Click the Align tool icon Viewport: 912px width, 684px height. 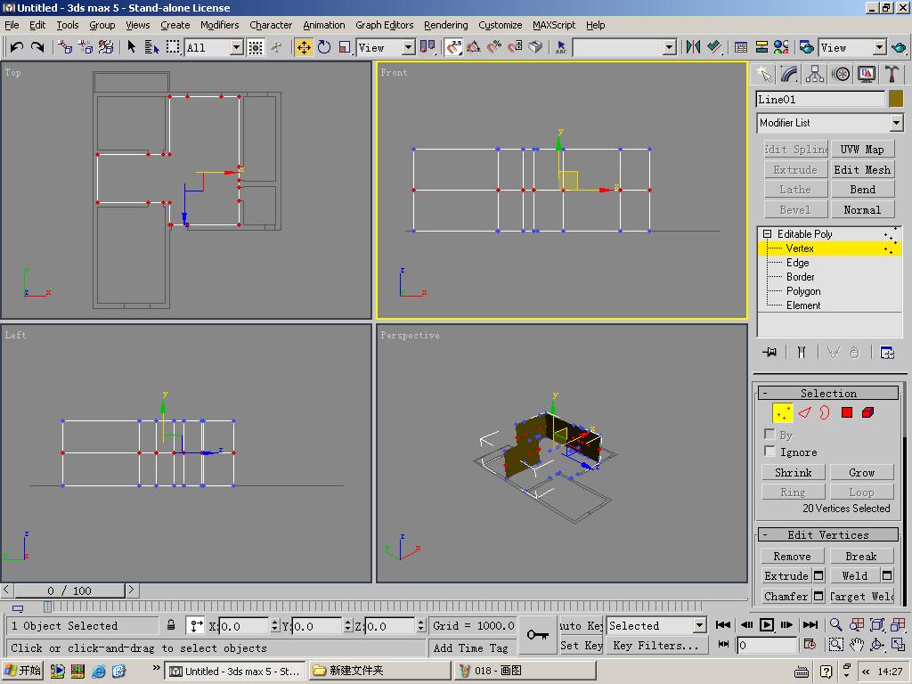[714, 47]
